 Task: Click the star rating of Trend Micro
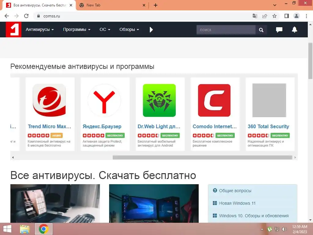(x=39, y=136)
